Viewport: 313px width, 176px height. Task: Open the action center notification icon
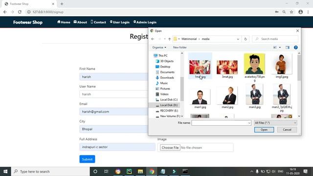coord(305,172)
